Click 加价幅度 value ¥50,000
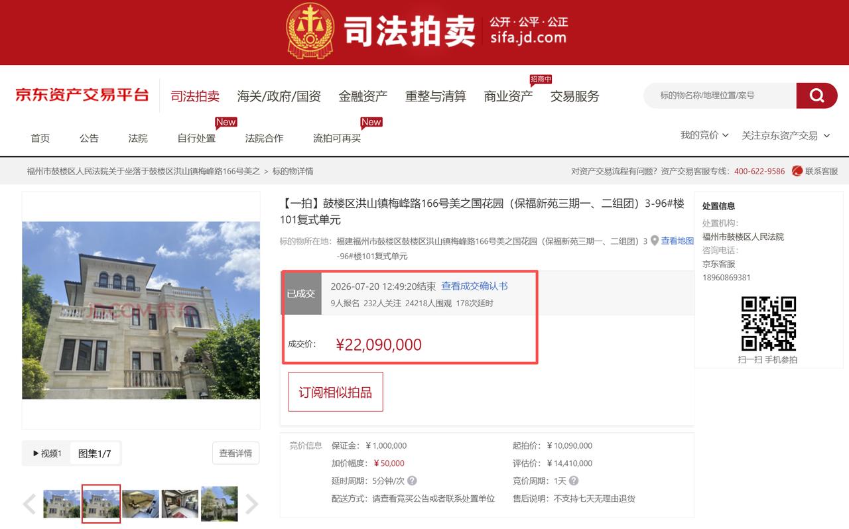This screenshot has width=849, height=529. (x=389, y=463)
